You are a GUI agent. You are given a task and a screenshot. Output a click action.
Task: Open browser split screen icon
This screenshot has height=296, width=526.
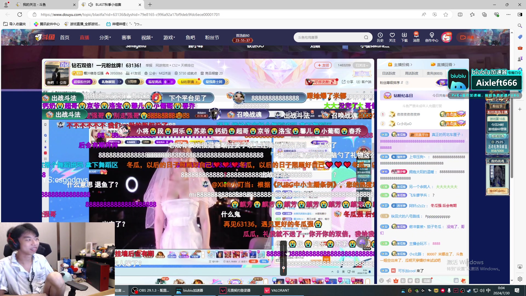tap(460, 15)
